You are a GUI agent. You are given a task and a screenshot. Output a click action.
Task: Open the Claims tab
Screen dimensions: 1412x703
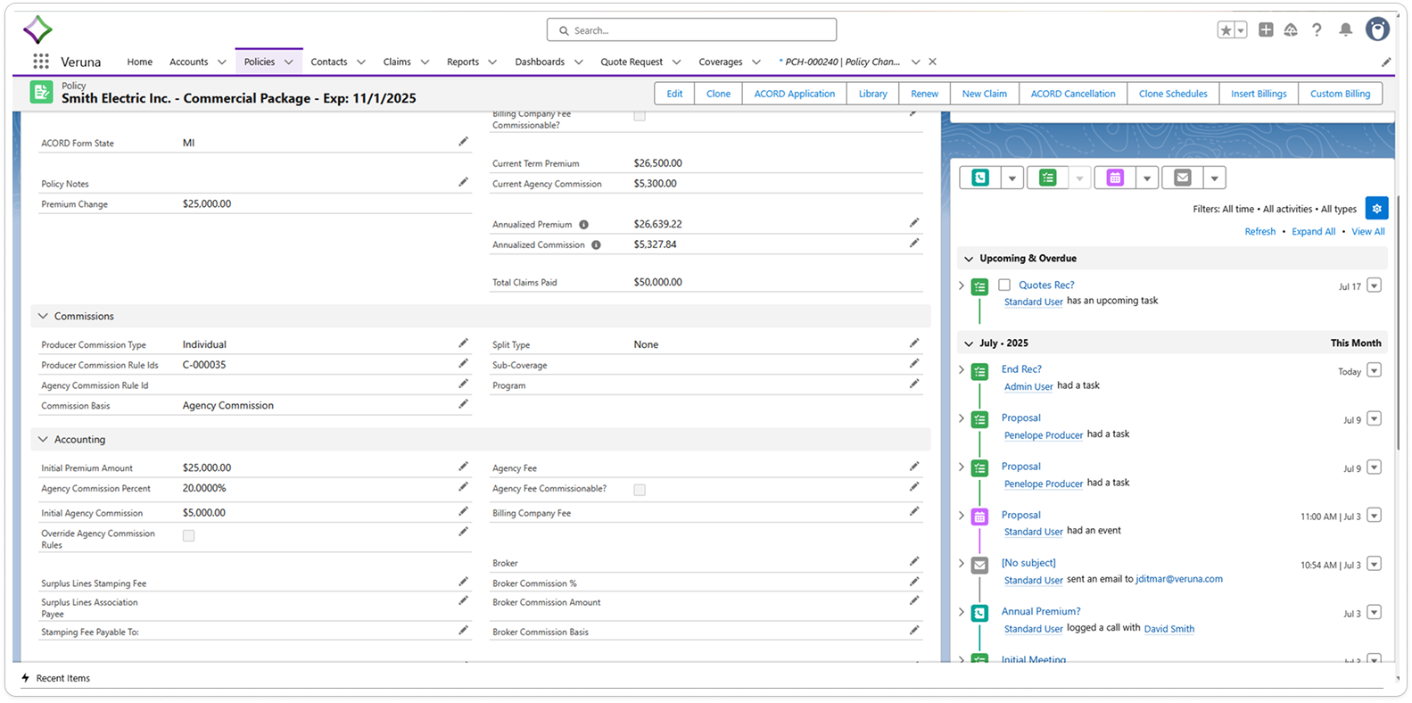(x=397, y=62)
